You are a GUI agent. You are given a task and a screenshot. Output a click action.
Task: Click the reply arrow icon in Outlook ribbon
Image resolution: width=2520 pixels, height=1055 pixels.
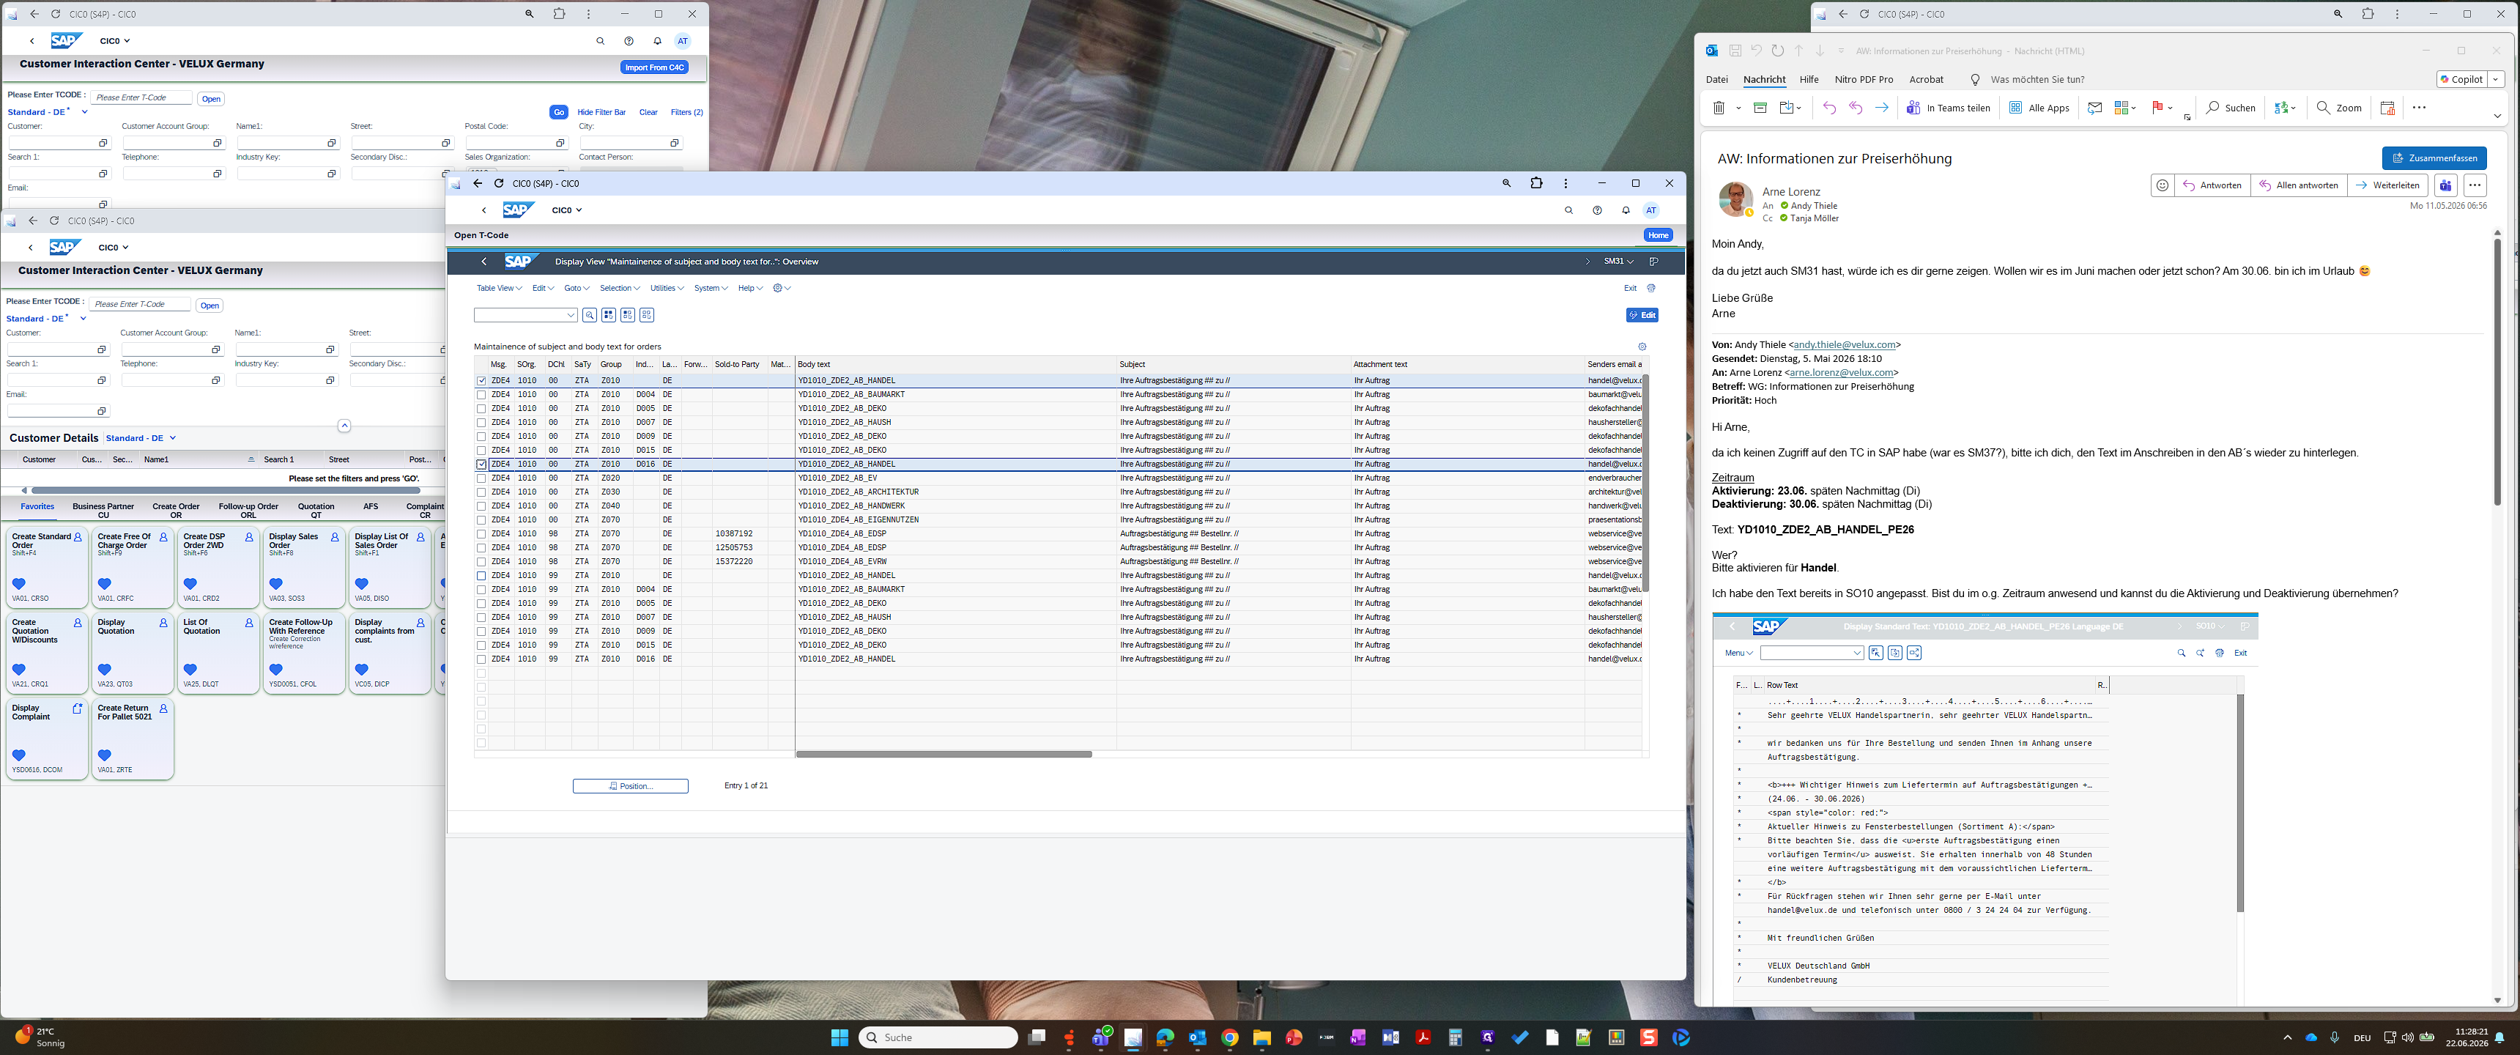coord(1829,108)
